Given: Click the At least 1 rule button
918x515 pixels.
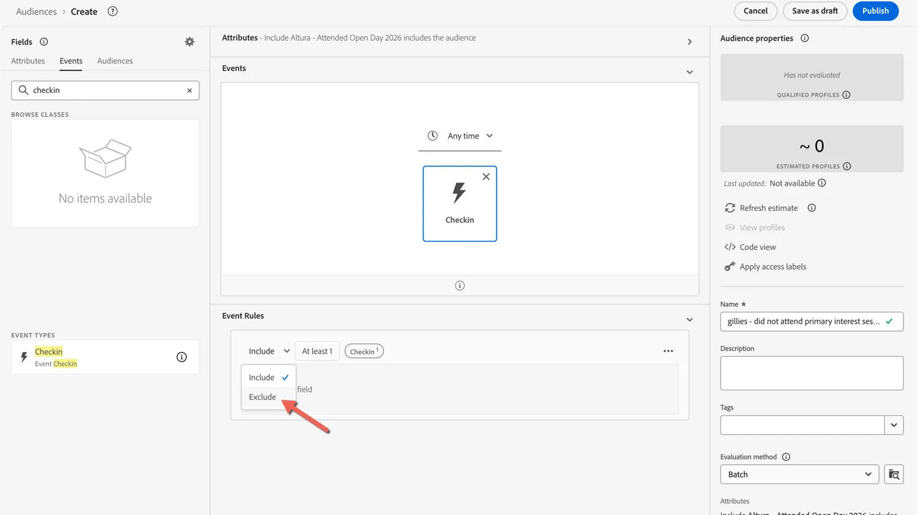Looking at the screenshot, I should 317,351.
